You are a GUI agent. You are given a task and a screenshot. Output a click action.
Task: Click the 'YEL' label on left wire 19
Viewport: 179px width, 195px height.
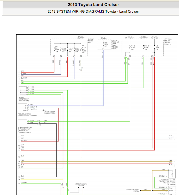[22, 178]
